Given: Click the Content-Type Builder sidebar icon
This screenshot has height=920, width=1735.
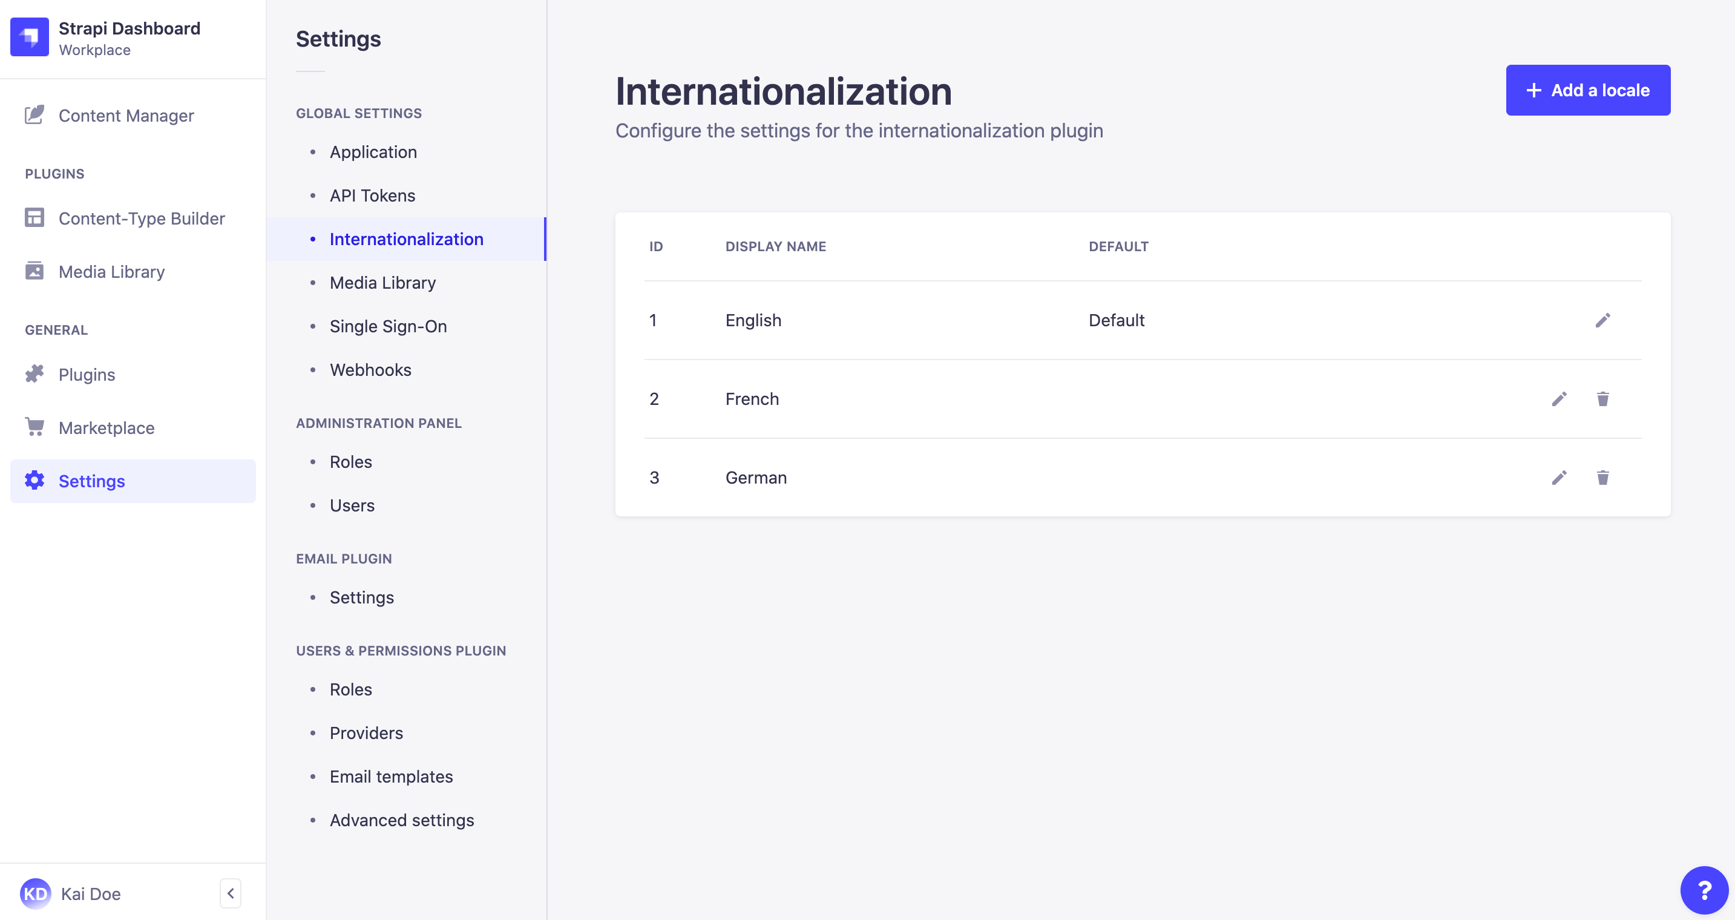Looking at the screenshot, I should coord(36,217).
